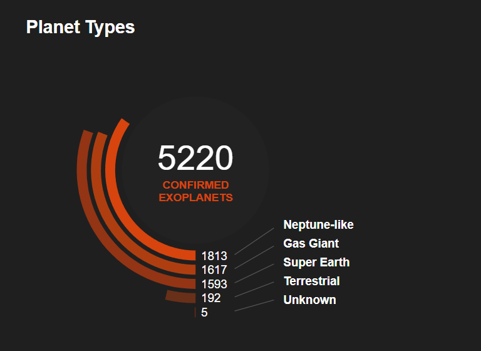Click the tiny Unknown sliver beside 5
Screen dimensions: 481x351
(195, 312)
